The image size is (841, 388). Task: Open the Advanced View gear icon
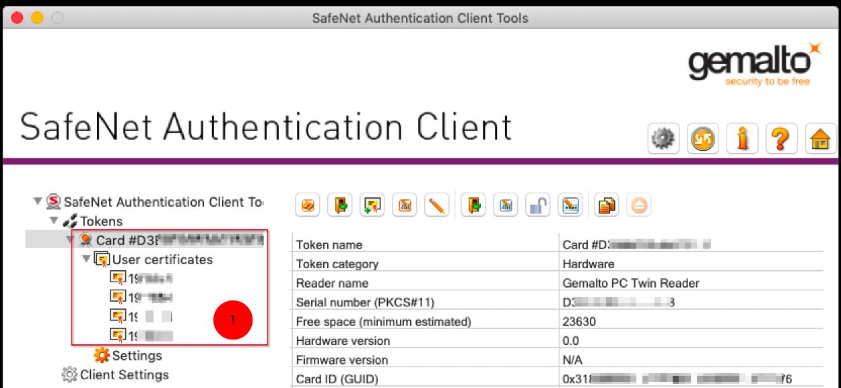coord(663,139)
